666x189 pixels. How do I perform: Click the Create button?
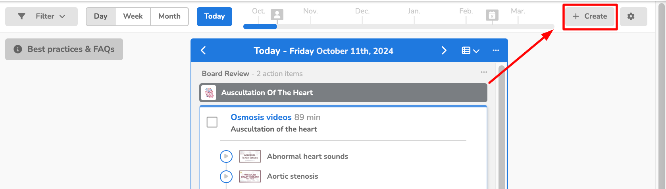click(x=590, y=17)
